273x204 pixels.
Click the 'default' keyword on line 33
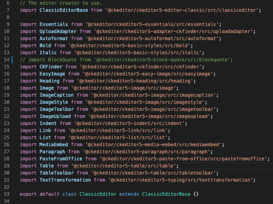50,194
